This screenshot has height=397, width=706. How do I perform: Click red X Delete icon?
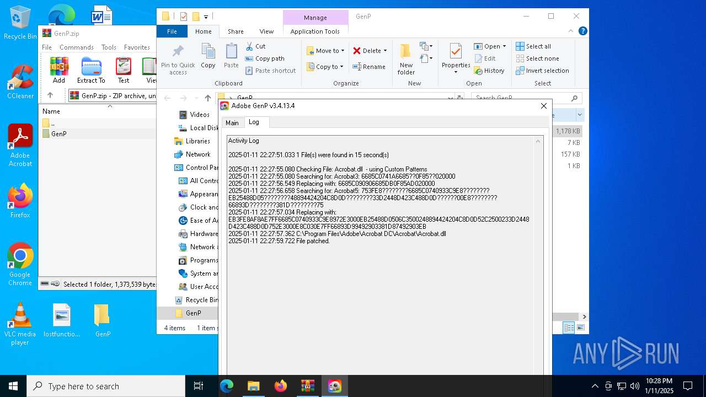click(357, 51)
